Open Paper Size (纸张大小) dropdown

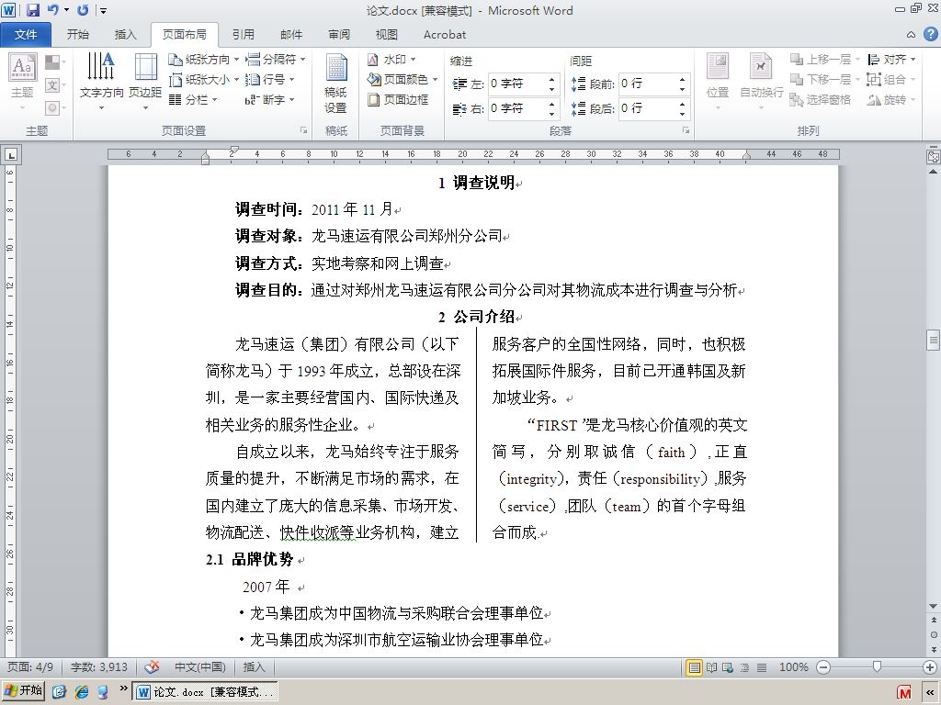203,79
